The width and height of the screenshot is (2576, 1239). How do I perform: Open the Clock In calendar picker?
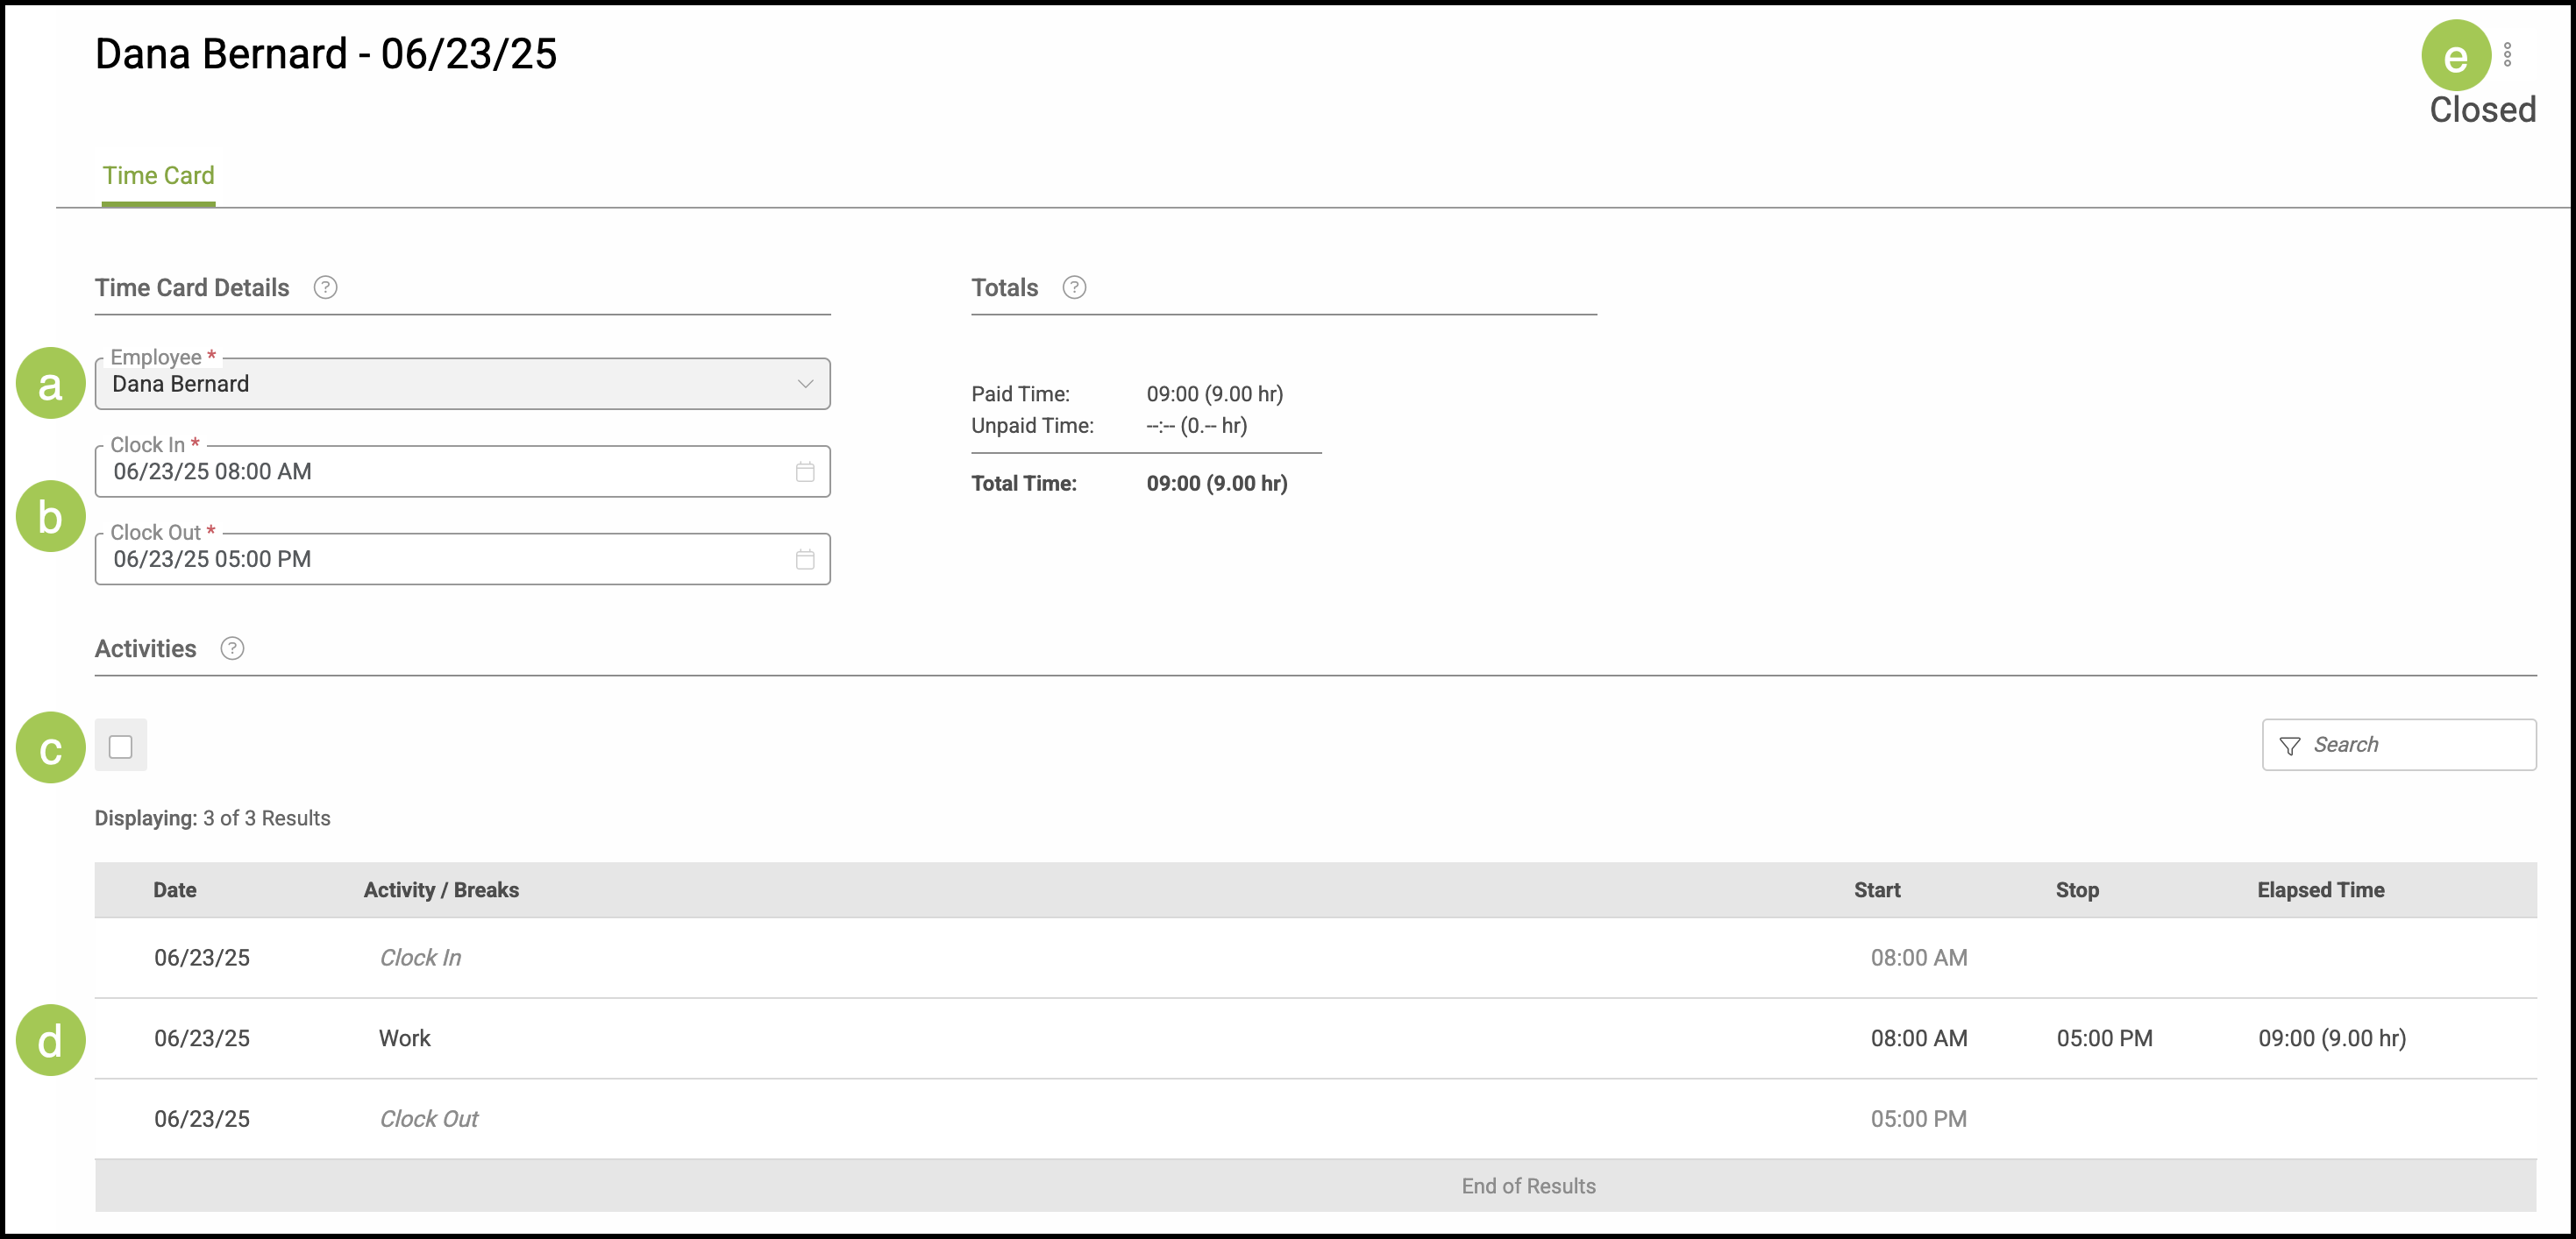click(x=805, y=471)
